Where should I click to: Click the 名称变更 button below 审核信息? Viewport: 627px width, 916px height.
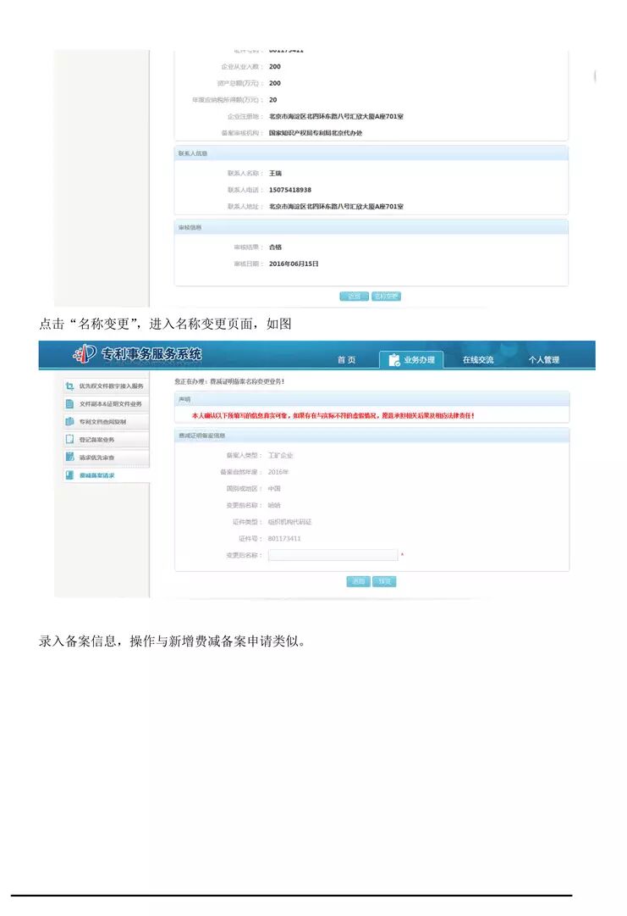coord(386,297)
